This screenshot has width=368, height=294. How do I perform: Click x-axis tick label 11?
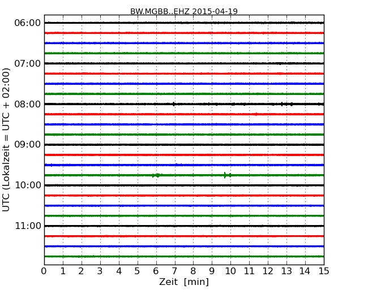[249, 271]
